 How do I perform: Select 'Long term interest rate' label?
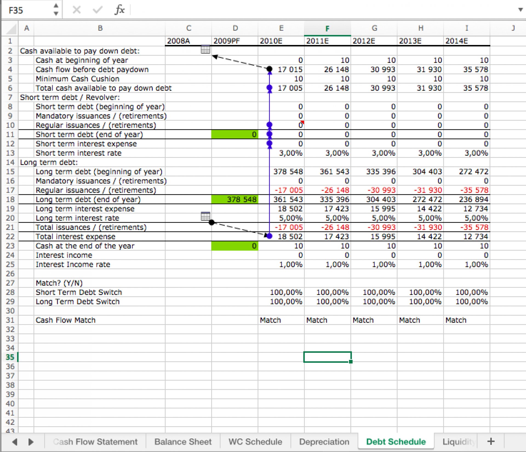(x=78, y=218)
